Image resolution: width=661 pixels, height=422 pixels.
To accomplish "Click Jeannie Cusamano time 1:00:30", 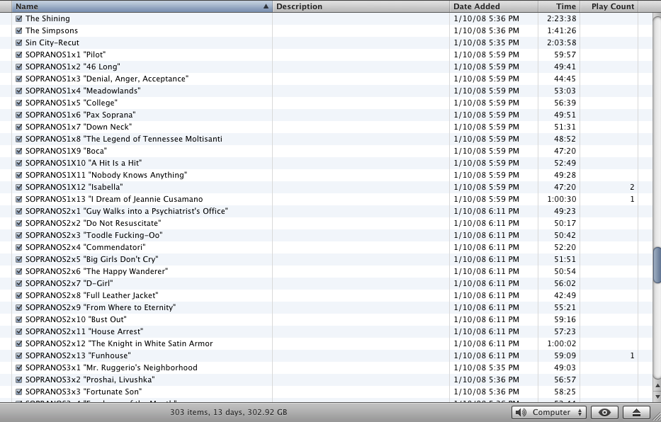I will (x=562, y=199).
